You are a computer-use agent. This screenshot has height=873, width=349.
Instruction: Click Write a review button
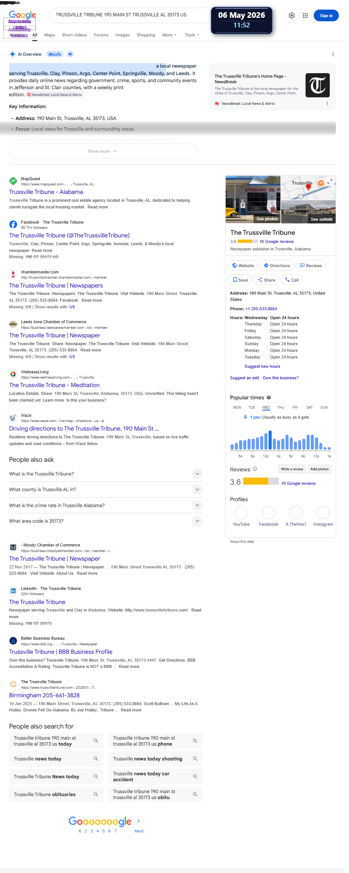tap(292, 469)
